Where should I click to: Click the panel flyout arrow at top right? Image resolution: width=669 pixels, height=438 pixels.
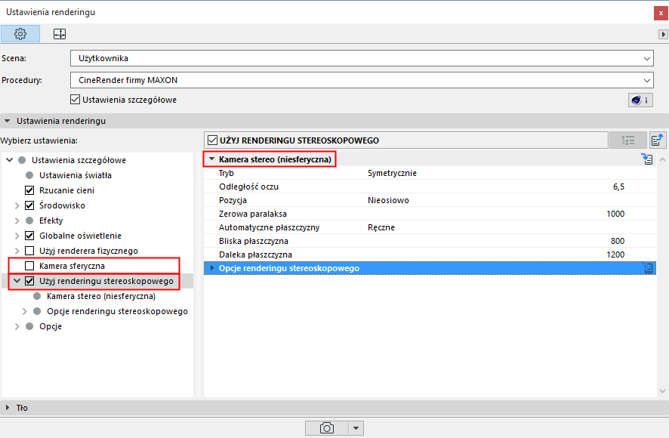[x=663, y=34]
